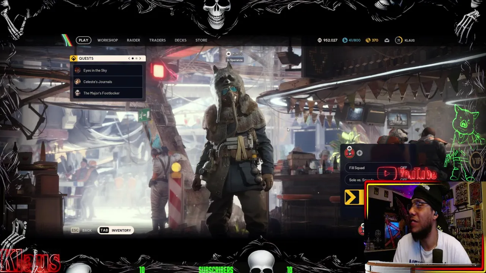Go to previous quests page arrow
Image resolution: width=486 pixels, height=273 pixels.
click(129, 58)
